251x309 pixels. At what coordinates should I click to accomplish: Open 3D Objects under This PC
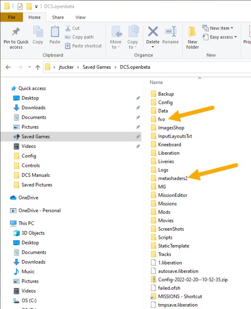(x=33, y=233)
